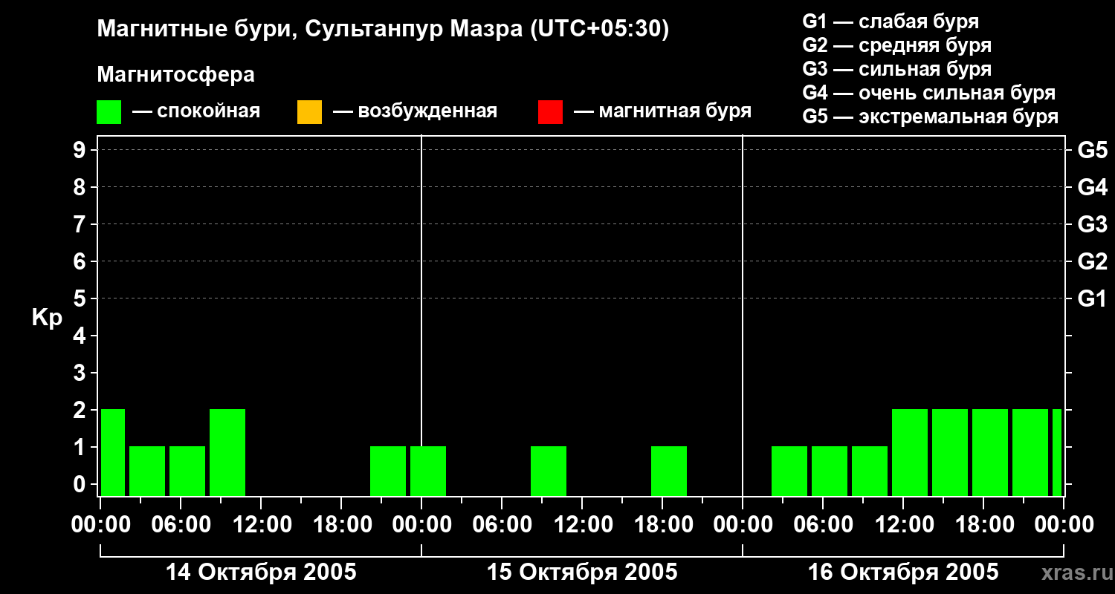Click the green 'спокойная' legend swatch
Screen dimensions: 1115x594
click(x=109, y=112)
